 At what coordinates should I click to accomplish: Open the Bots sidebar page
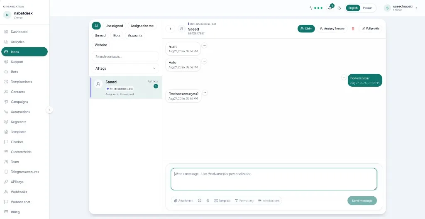click(x=24, y=72)
